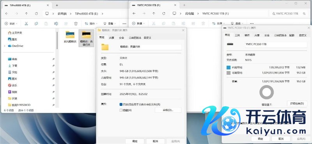Go up one level in YMTC PC550 window

[154, 14]
